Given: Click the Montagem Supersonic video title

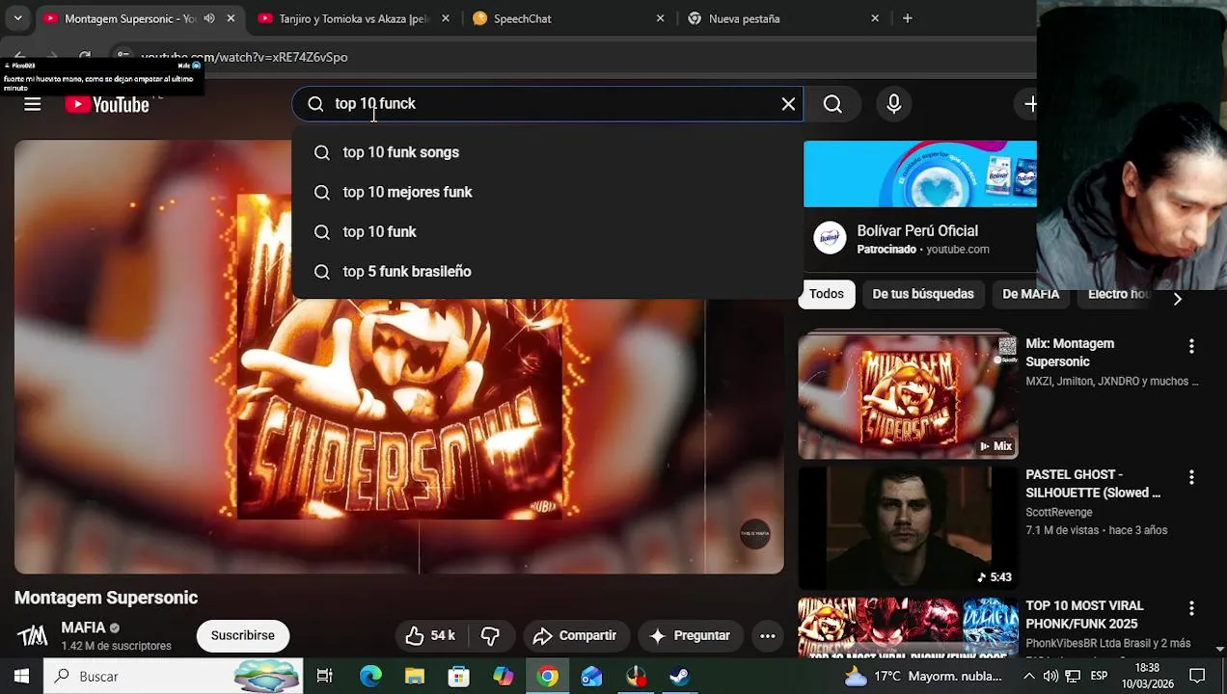Looking at the screenshot, I should click(106, 598).
